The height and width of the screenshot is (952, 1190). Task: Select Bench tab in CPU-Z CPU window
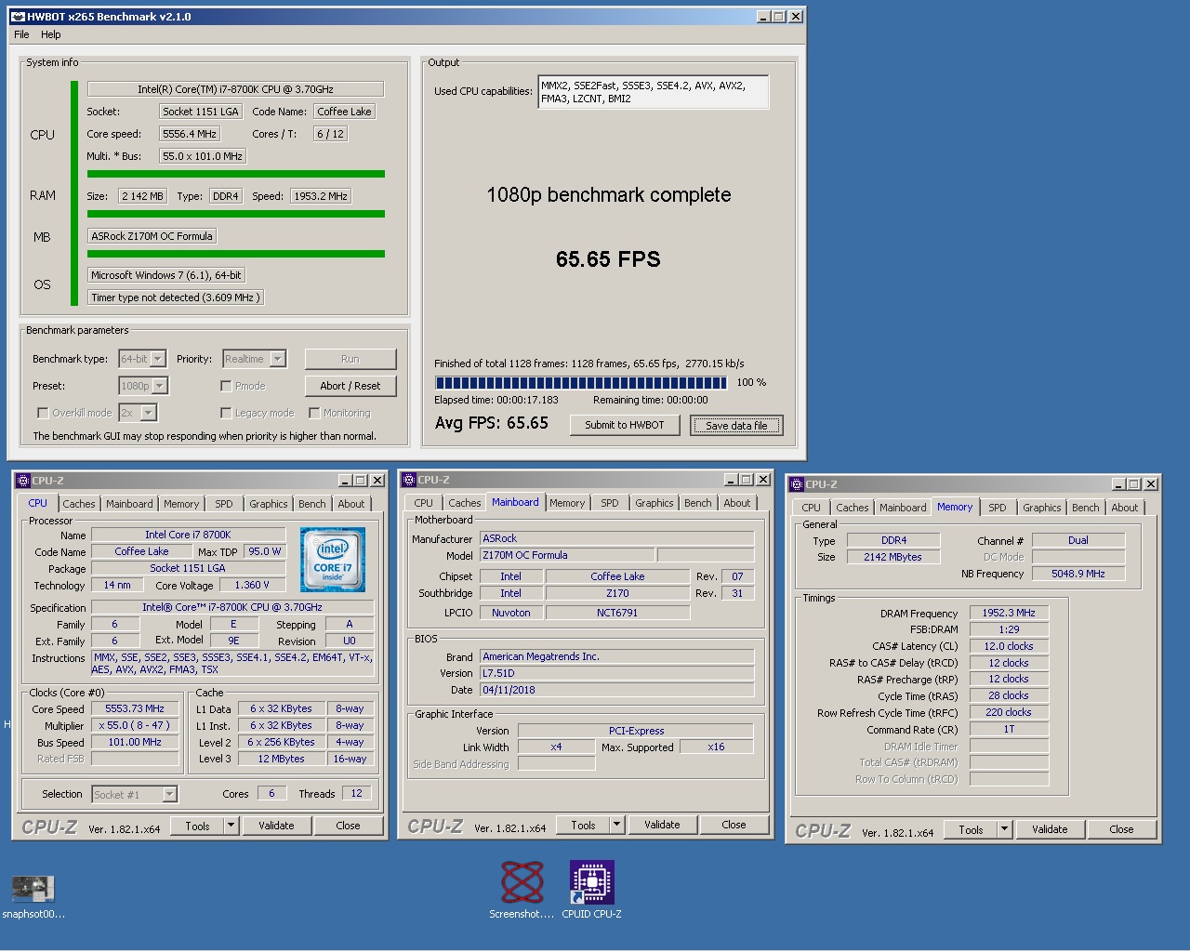pyautogui.click(x=312, y=504)
